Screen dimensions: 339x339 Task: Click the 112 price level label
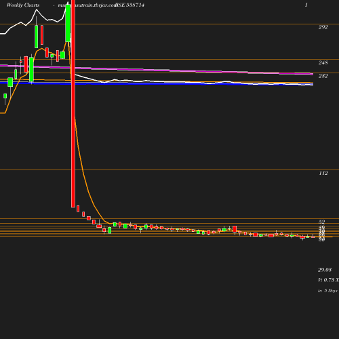tap(323, 174)
